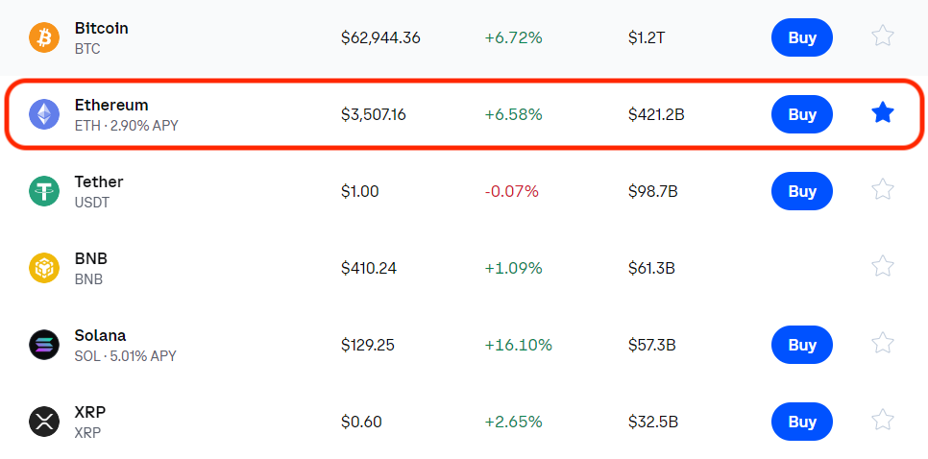Star Tether to add to watchlist

click(x=882, y=190)
